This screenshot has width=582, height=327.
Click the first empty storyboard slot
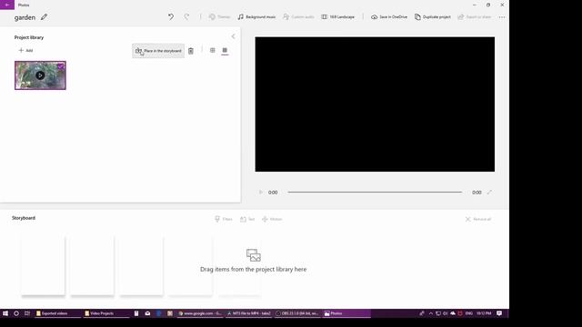point(43,265)
